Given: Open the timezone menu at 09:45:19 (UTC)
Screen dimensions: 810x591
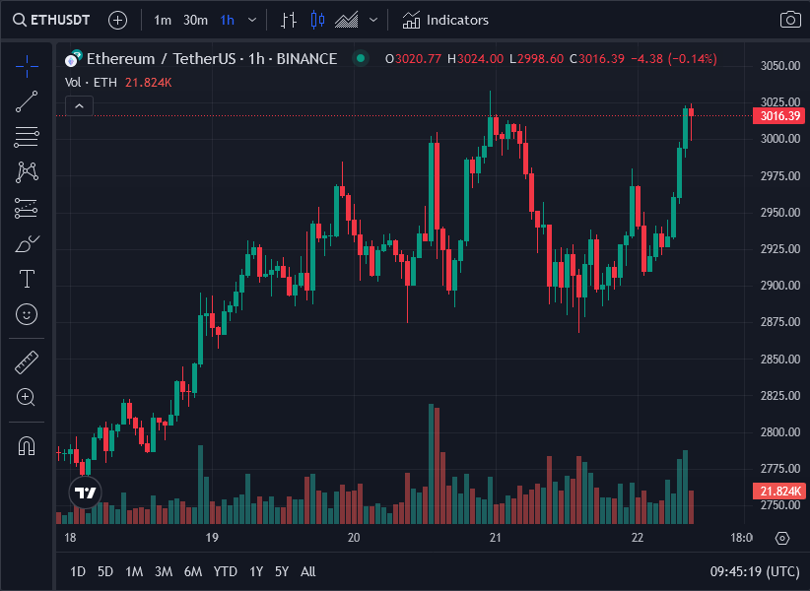Looking at the screenshot, I should point(755,571).
